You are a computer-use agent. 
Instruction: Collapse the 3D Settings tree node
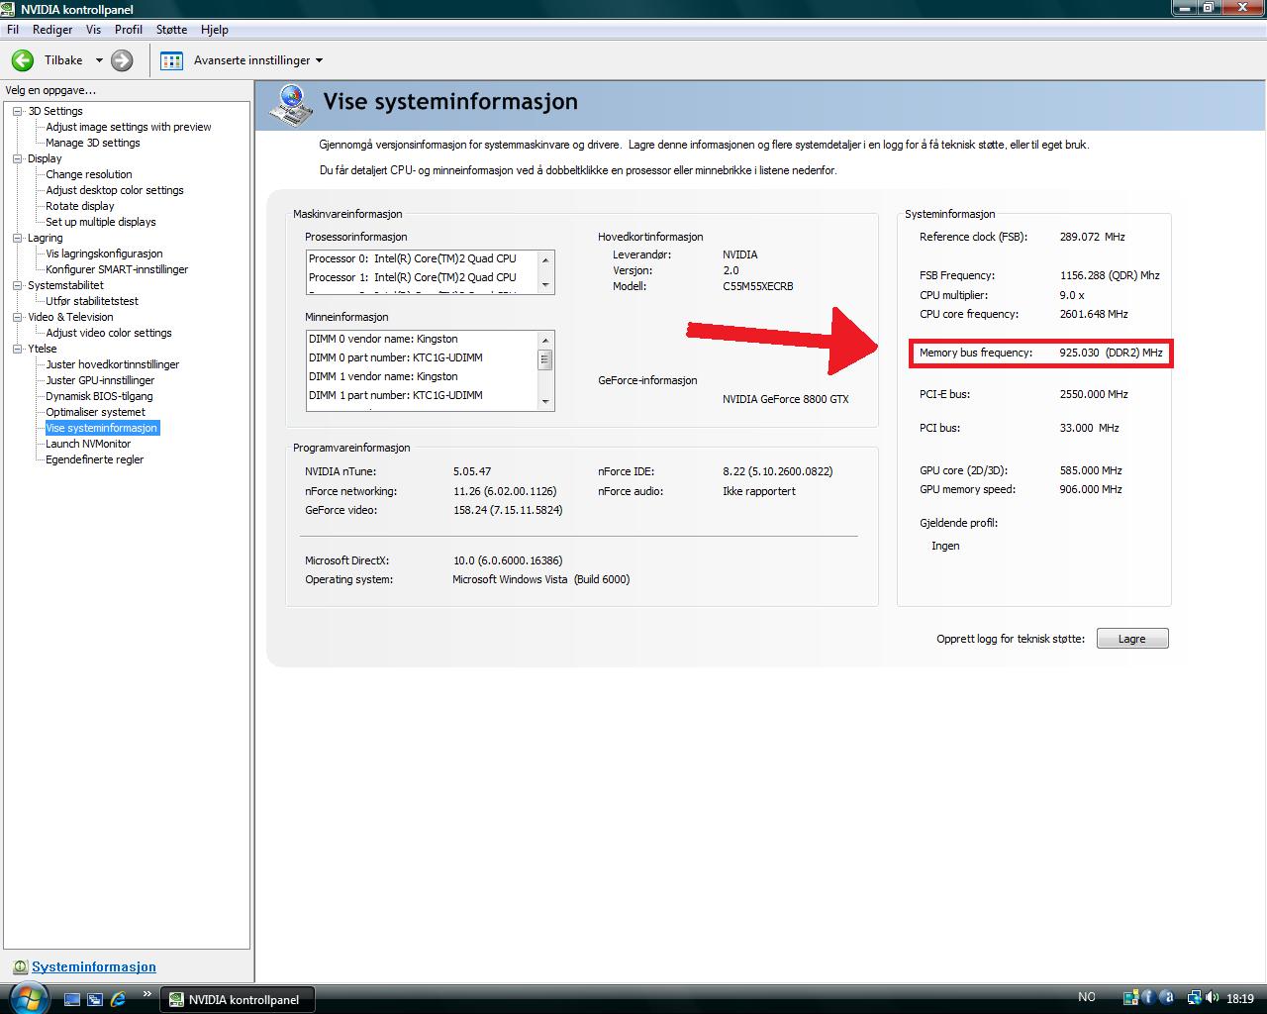[18, 111]
